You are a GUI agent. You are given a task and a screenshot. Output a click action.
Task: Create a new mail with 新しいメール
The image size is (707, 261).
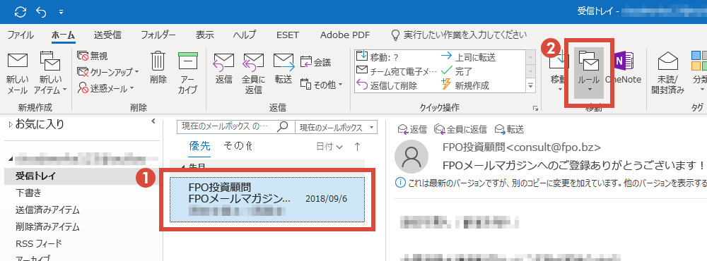tap(18, 73)
